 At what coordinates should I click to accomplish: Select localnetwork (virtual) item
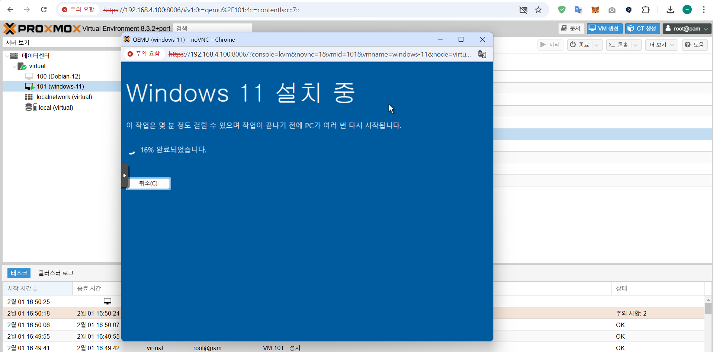pos(64,97)
